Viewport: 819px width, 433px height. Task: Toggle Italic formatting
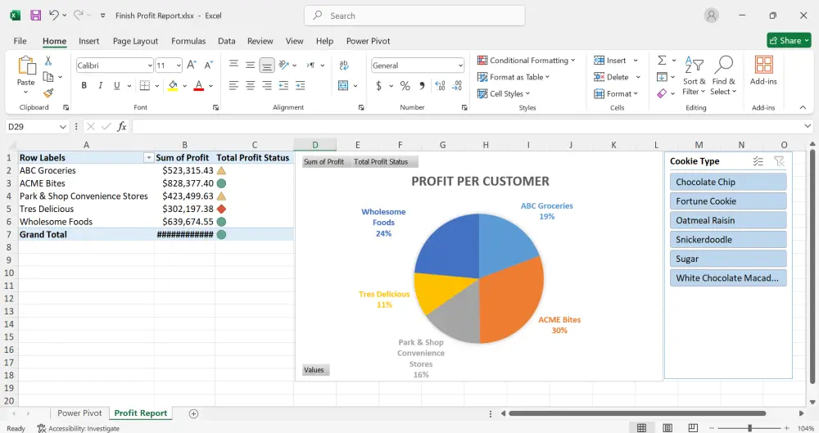100,85
